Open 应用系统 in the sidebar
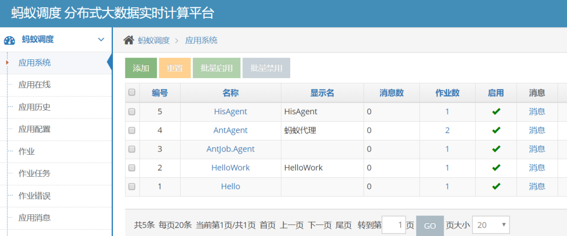The width and height of the screenshot is (567, 236). 35,63
